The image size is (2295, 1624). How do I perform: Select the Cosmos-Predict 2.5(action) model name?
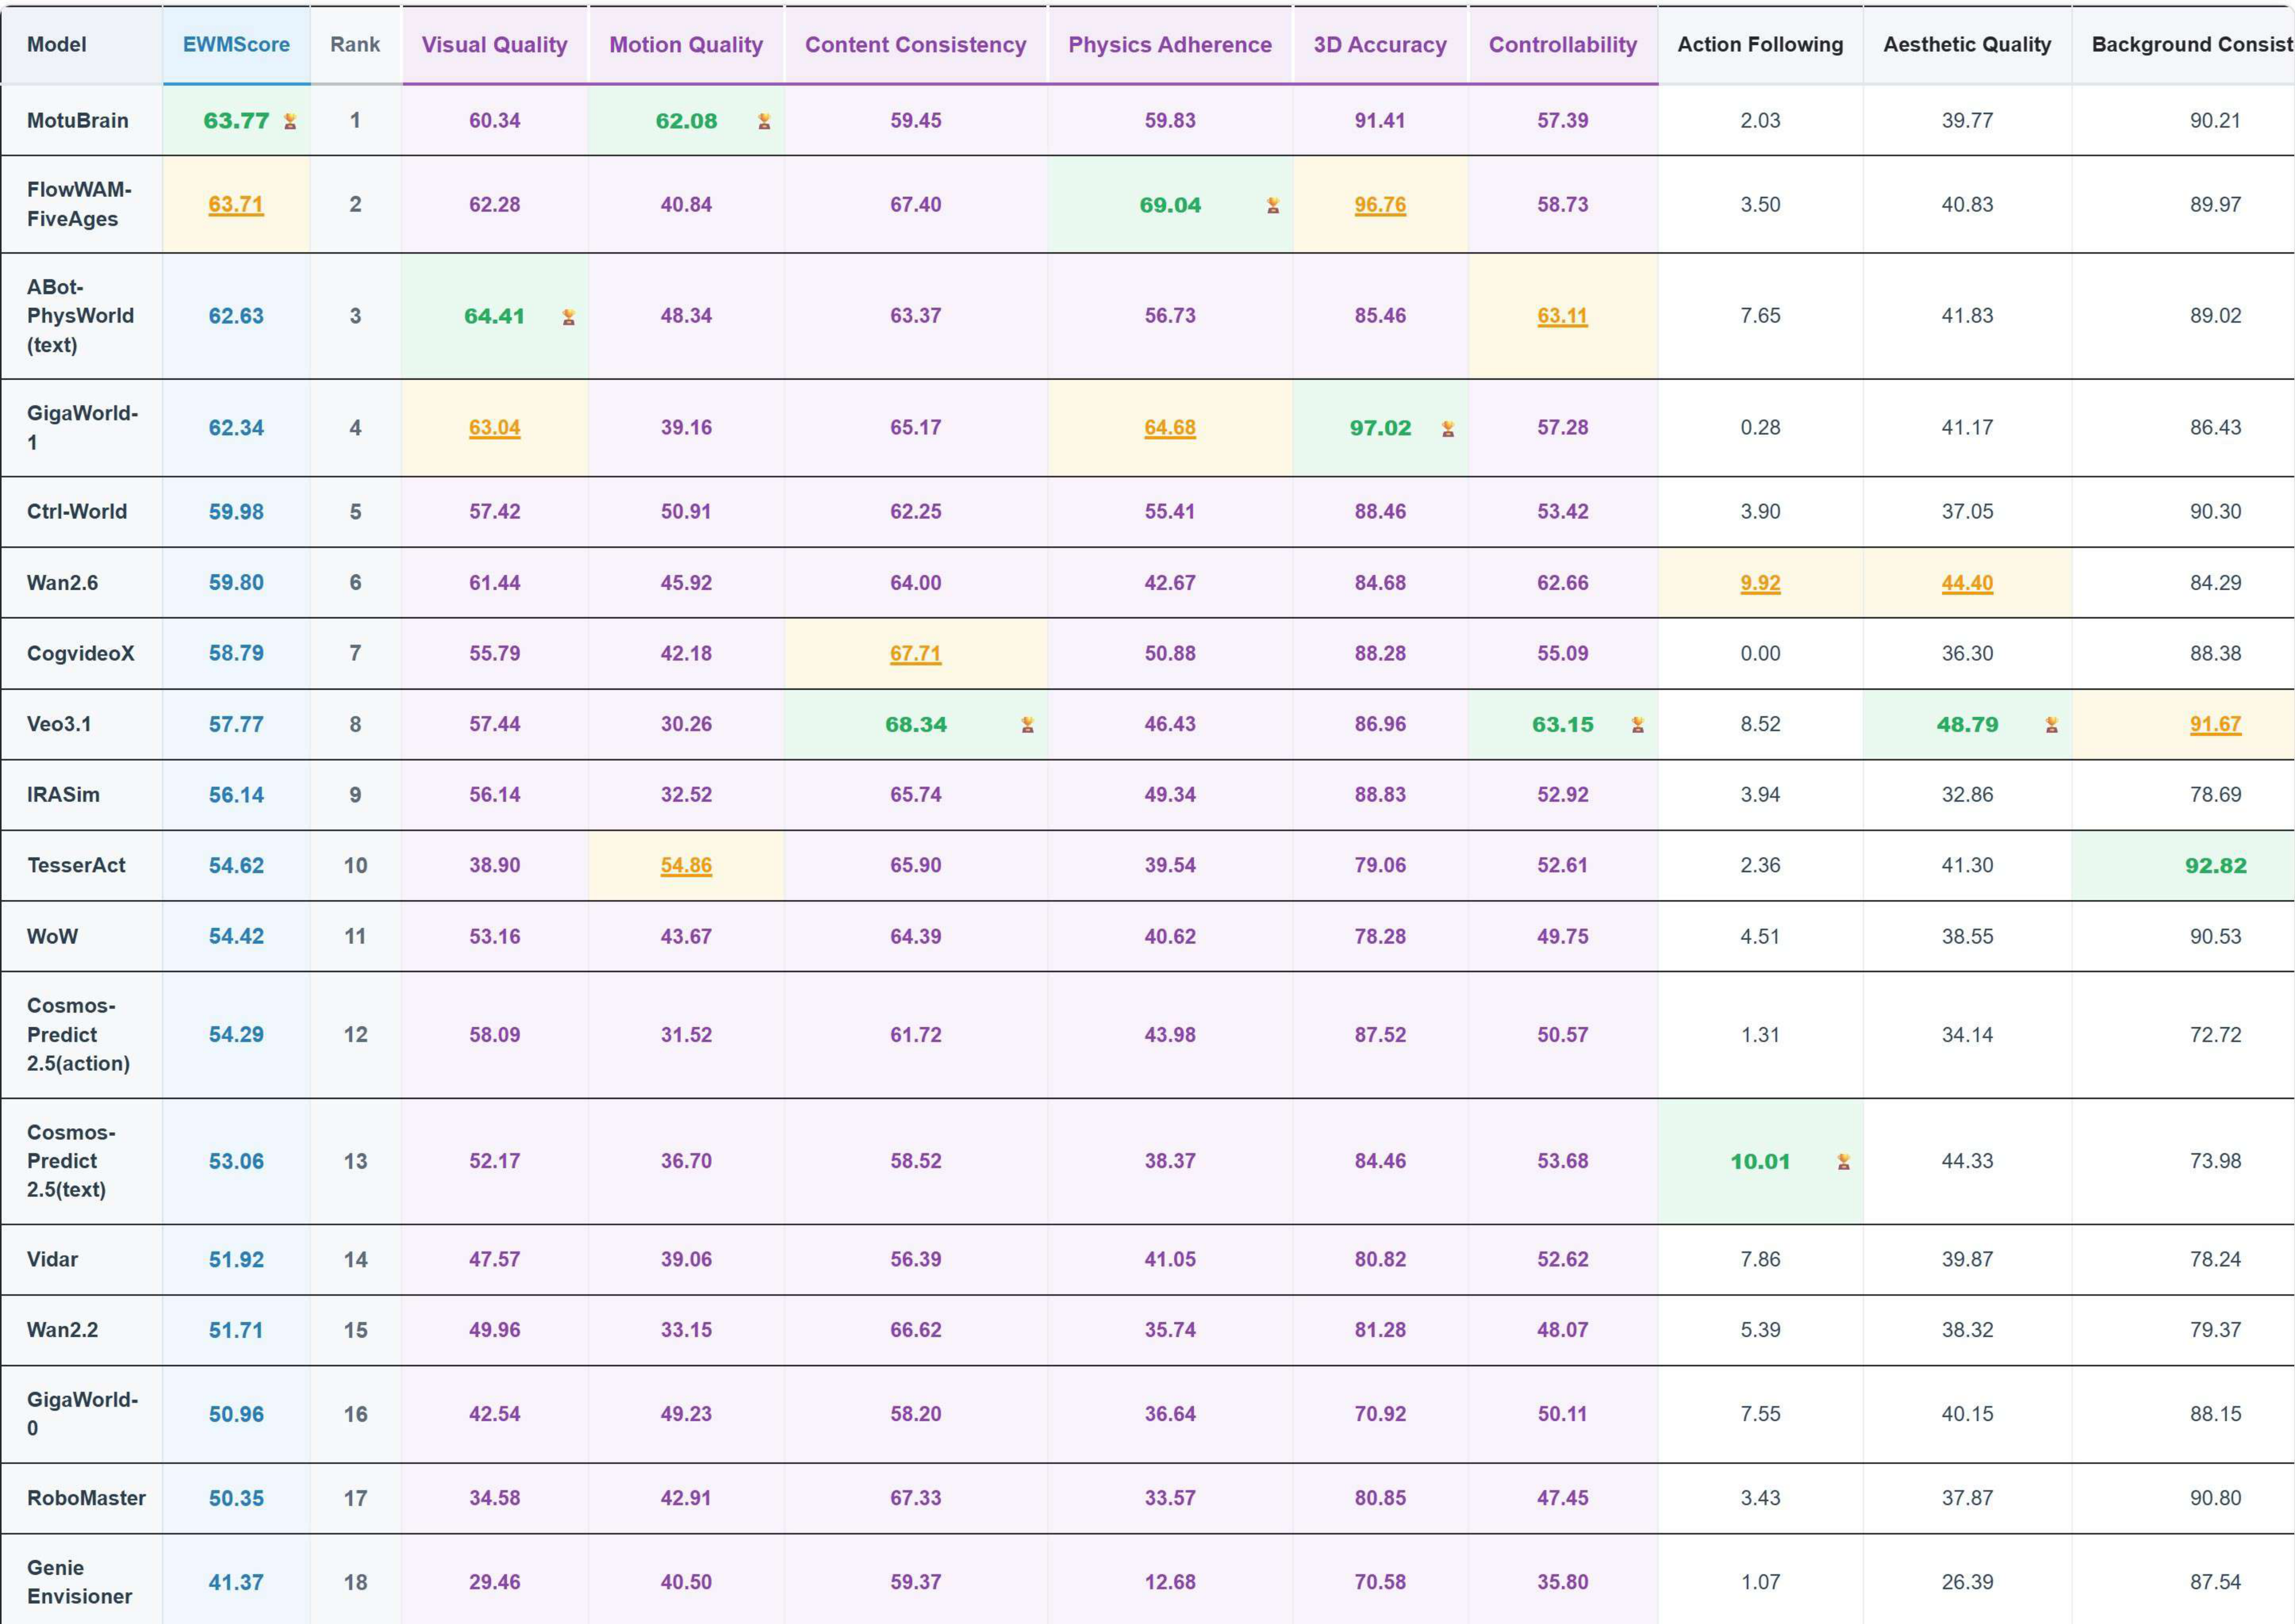[x=78, y=1035]
